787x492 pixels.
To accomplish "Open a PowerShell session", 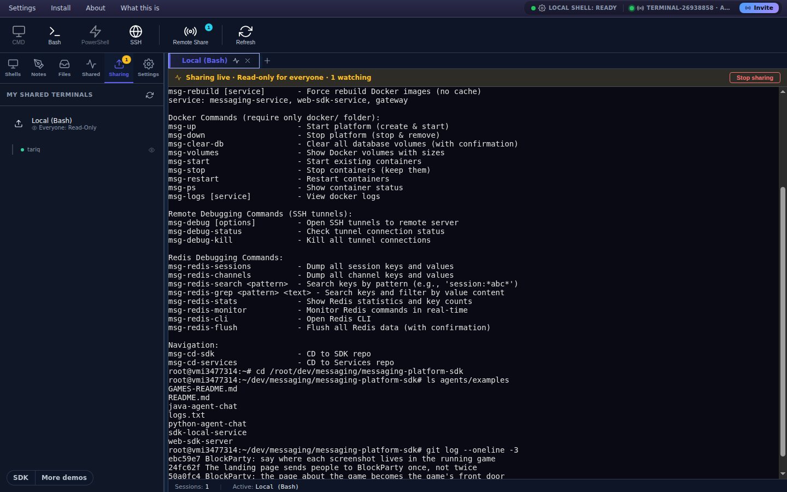I will click(x=95, y=35).
